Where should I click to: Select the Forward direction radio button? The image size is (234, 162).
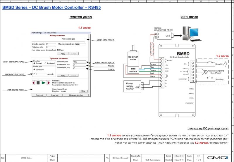point(34,63)
